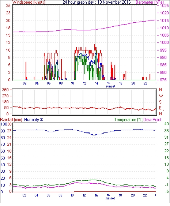The width and height of the screenshot is (170, 206).
Task: Click the 25 knots windspeed scale value
Action: click(x=8, y=5)
